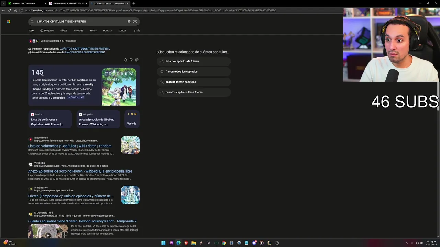Click Ver todo sources button
This screenshot has height=247, width=440.
tap(132, 119)
